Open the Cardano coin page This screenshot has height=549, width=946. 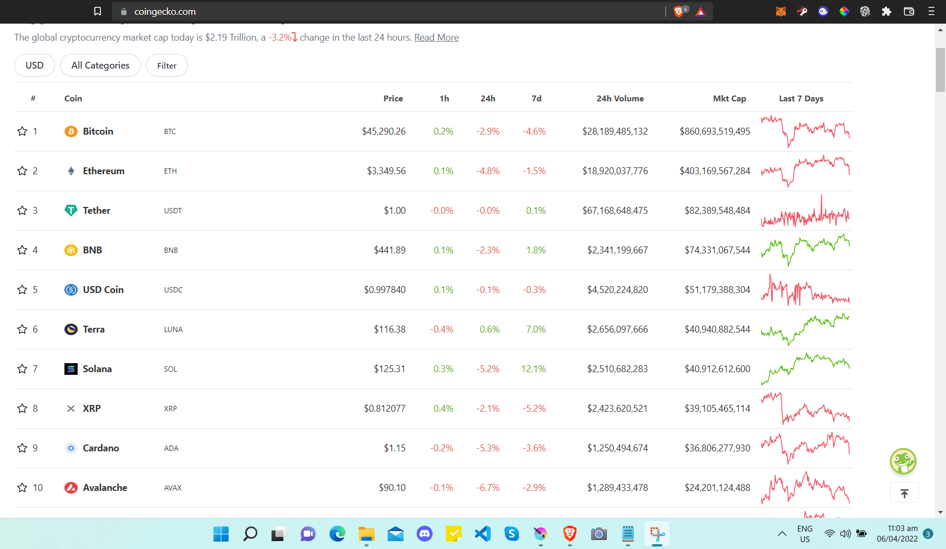tap(101, 448)
